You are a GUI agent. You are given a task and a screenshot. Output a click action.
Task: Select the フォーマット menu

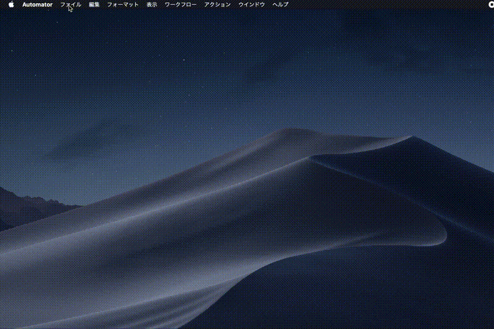pos(123,4)
